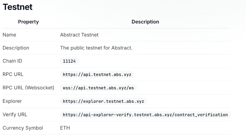Click the Property column header

click(x=28, y=22)
